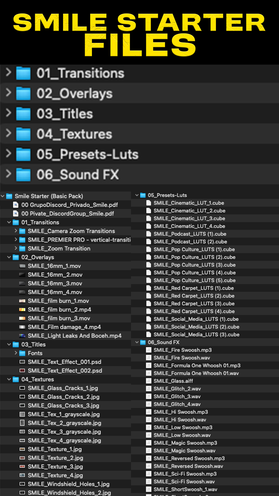Select SMILE_film burn_3.mov file name
Viewport: 279px width, 496px height.
click(59, 318)
